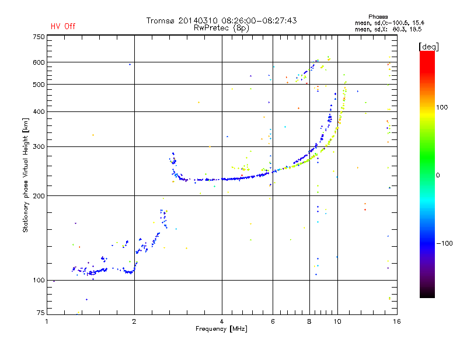Click the '4' frequency axis tick label
This screenshot has height=350, width=467.
[222, 321]
